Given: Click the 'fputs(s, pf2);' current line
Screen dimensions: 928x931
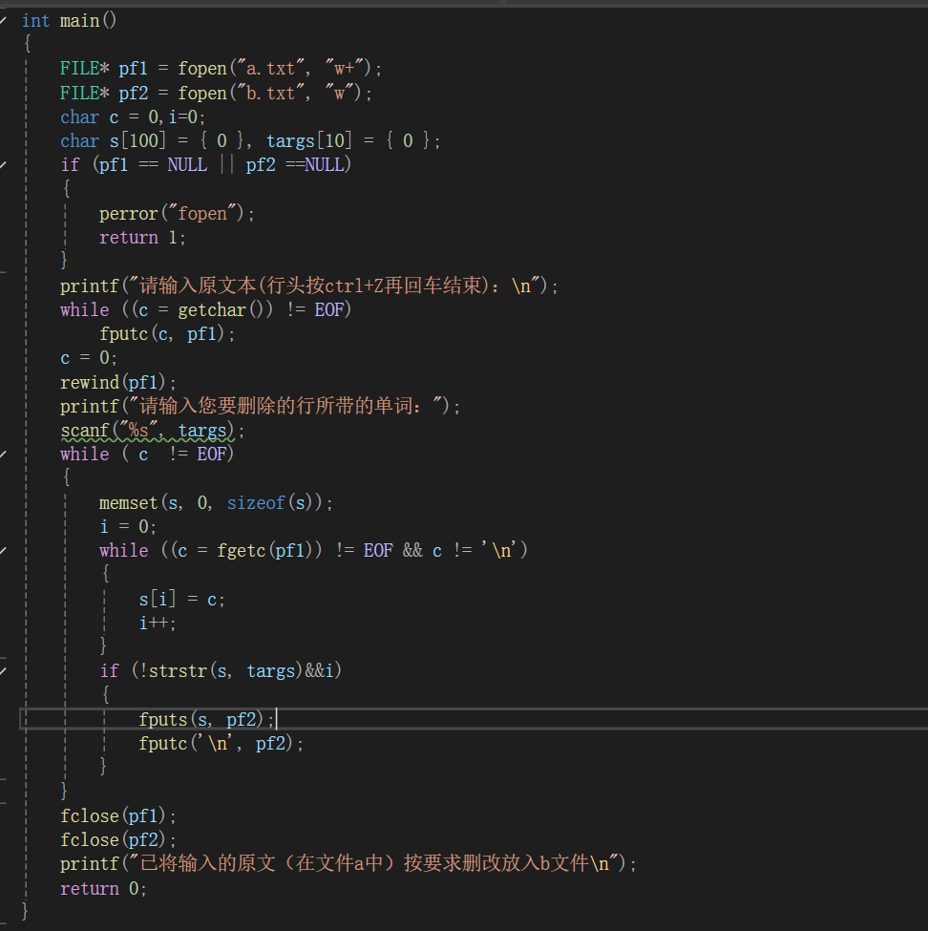Looking at the screenshot, I should (206, 720).
